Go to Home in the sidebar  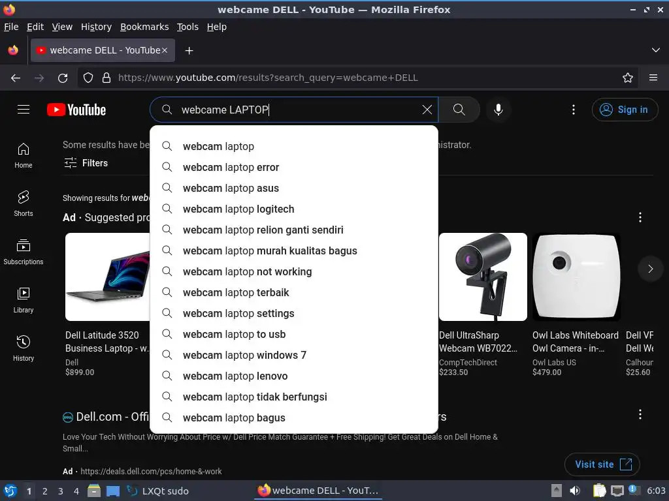click(24, 155)
